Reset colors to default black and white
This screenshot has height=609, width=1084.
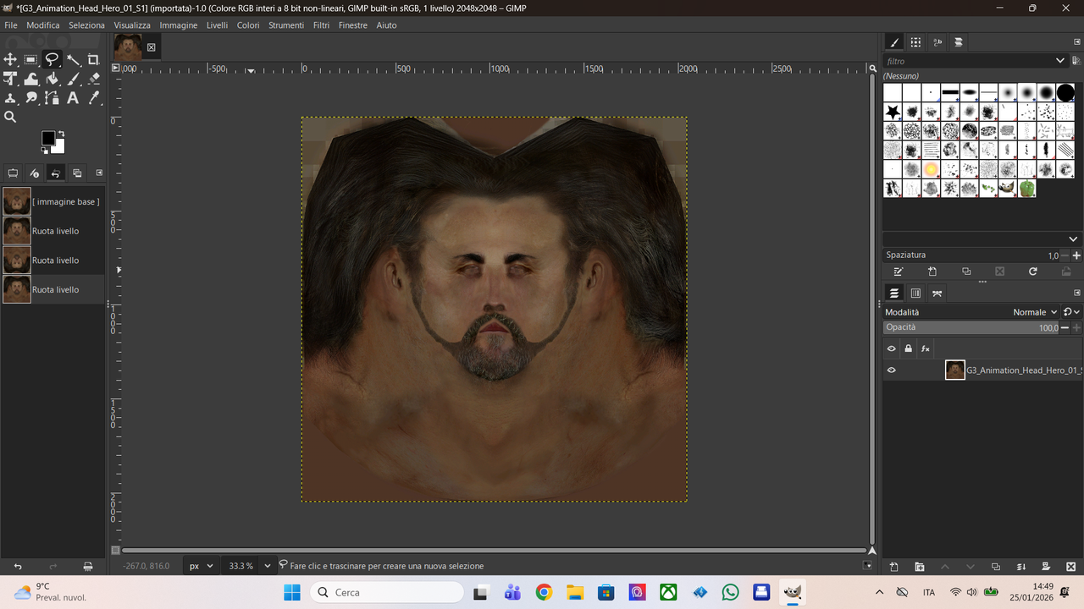click(x=44, y=150)
